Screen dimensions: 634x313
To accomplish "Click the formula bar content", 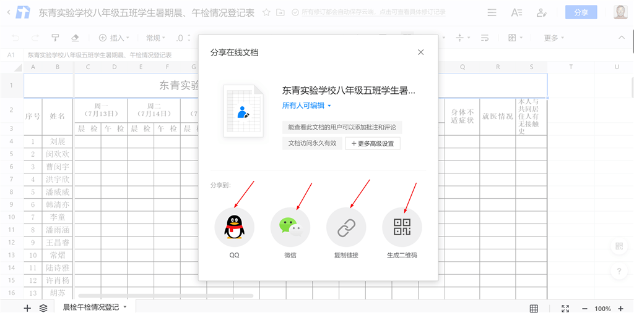I will tap(100, 55).
